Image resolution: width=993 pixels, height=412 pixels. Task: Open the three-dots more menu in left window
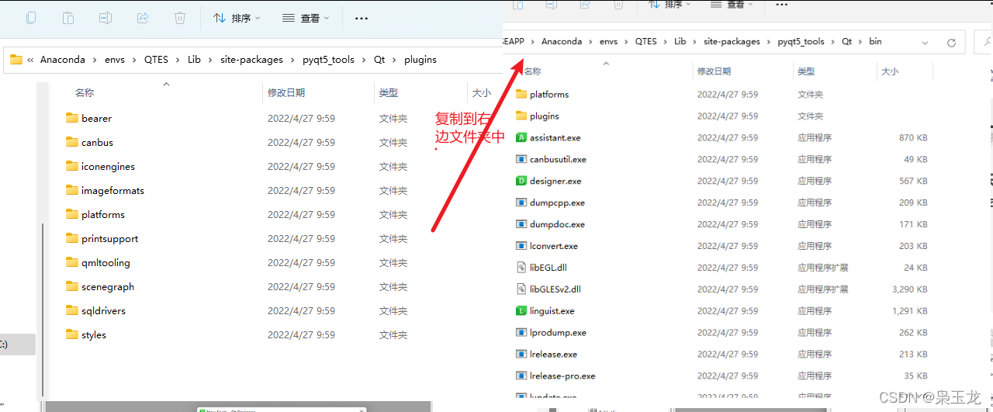click(362, 18)
